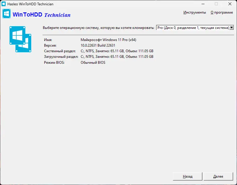Click the Имя: label

click(x=48, y=40)
